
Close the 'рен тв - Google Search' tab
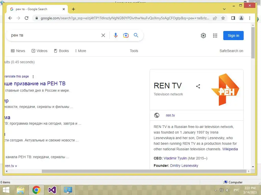pyautogui.click(x=63, y=9)
